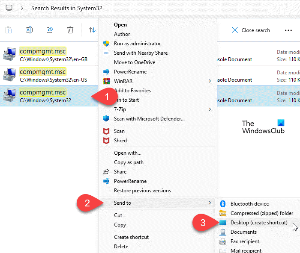Choose Share in the context menu
Screen dimensions: 300x253
coord(120,172)
